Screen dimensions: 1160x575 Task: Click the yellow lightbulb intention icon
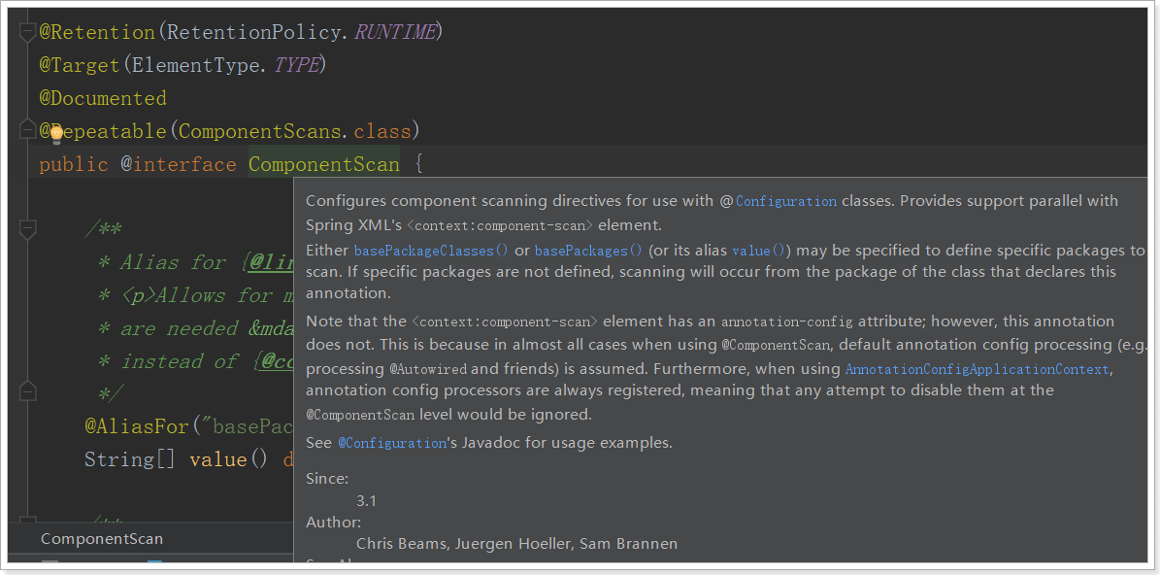tap(56, 132)
